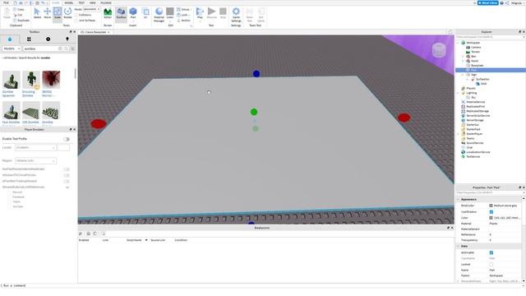526x296 pixels.
Task: Switch to the VIEW ribbon tab
Action: pos(92,2)
